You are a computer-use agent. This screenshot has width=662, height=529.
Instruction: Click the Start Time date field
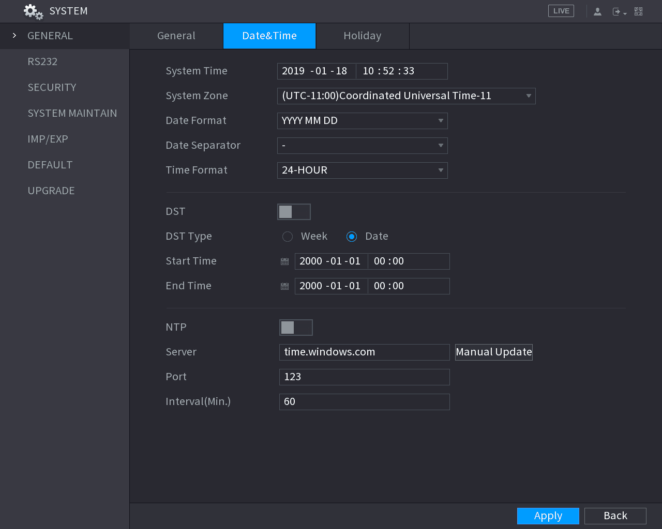pos(331,261)
